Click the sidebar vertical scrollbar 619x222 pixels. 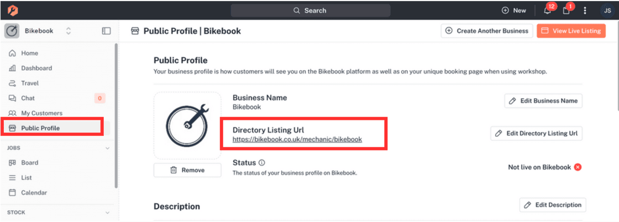click(116, 115)
